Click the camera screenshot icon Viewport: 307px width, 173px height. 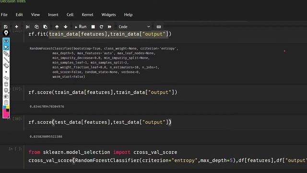pos(6,96)
